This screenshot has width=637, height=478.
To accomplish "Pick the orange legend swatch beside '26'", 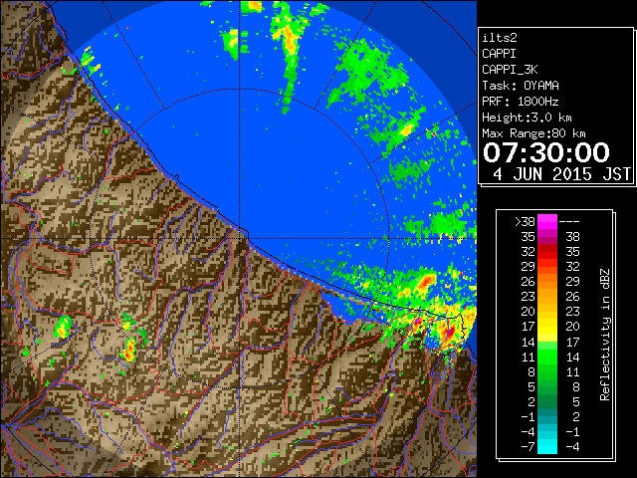I will (547, 282).
